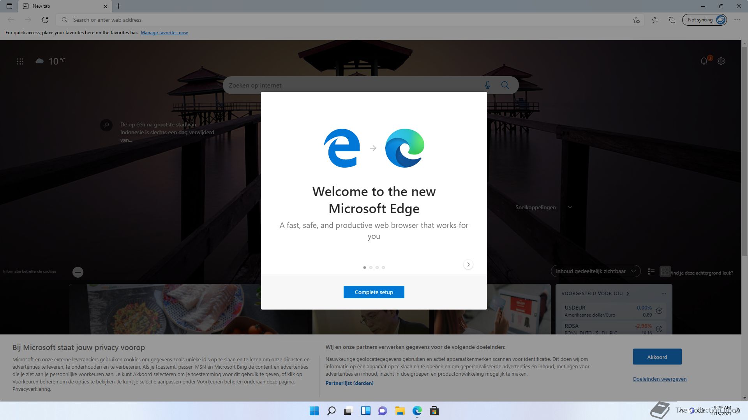Open Chat app on taskbar

tap(383, 411)
